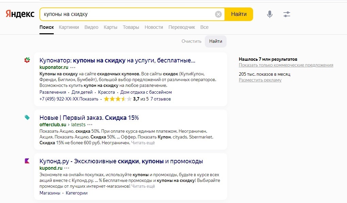Image resolution: width=347 pixels, height=203 pixels.
Task: Focus the search input with купоны на скидку
Action: [x=128, y=14]
